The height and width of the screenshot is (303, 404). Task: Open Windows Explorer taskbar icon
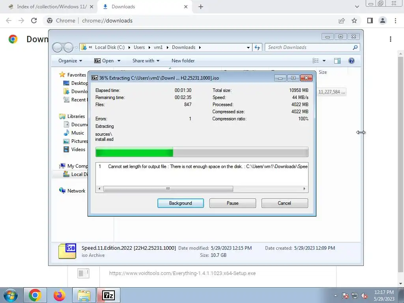point(84,295)
